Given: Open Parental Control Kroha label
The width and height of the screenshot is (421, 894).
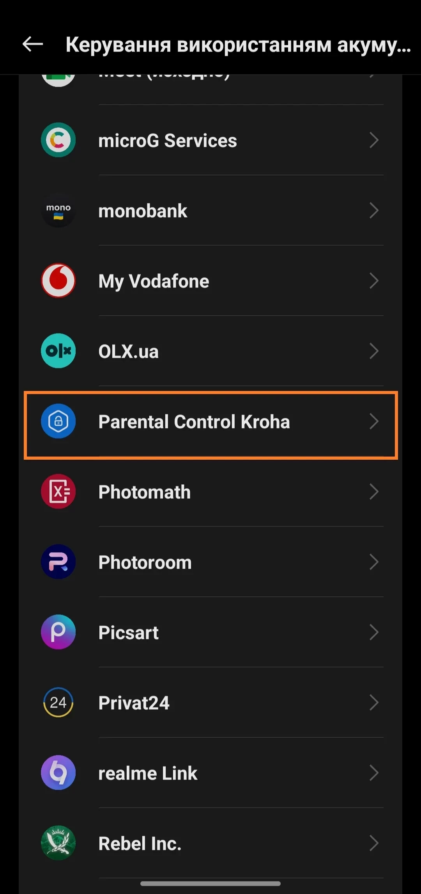Looking at the screenshot, I should click(194, 422).
